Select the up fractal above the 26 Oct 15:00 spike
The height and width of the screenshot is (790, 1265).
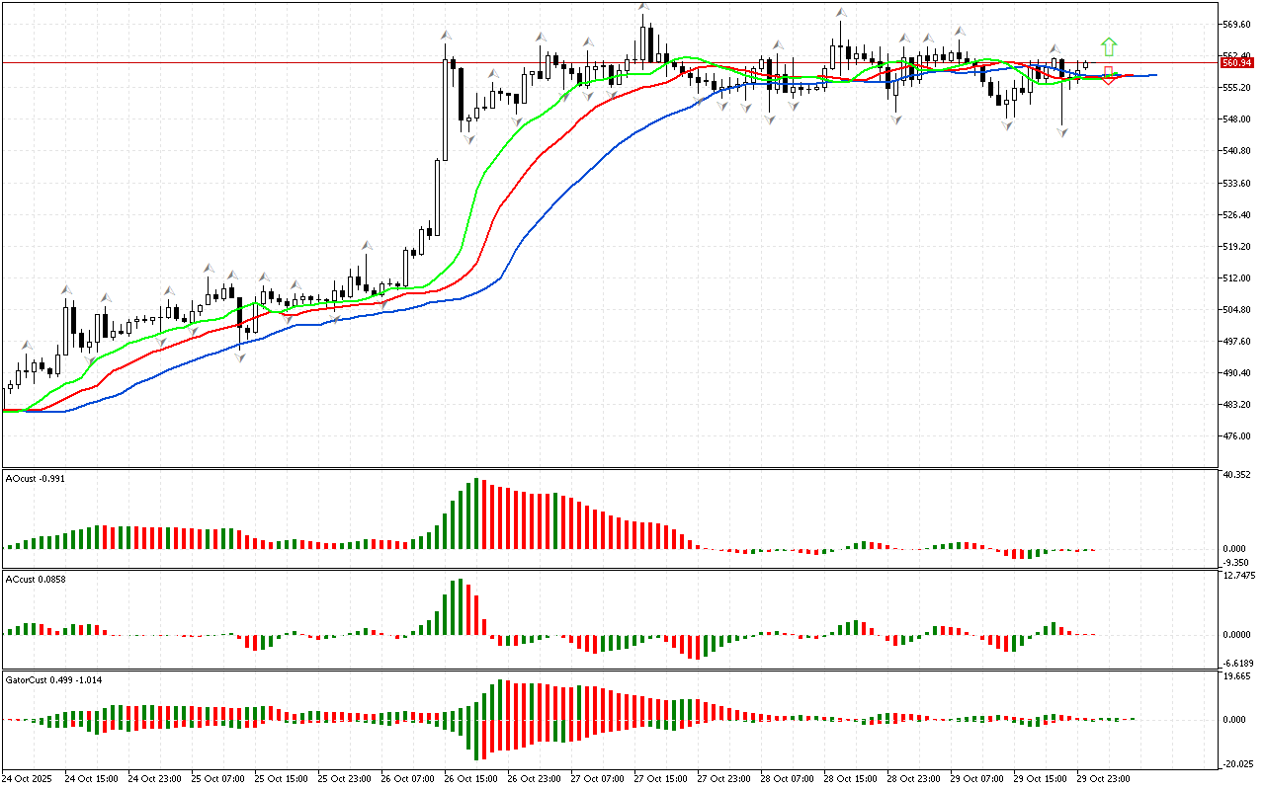click(x=446, y=36)
